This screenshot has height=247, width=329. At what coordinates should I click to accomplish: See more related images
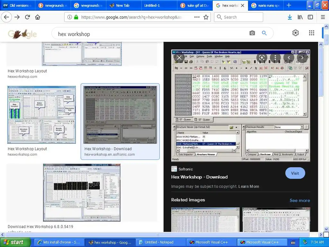[300, 200]
